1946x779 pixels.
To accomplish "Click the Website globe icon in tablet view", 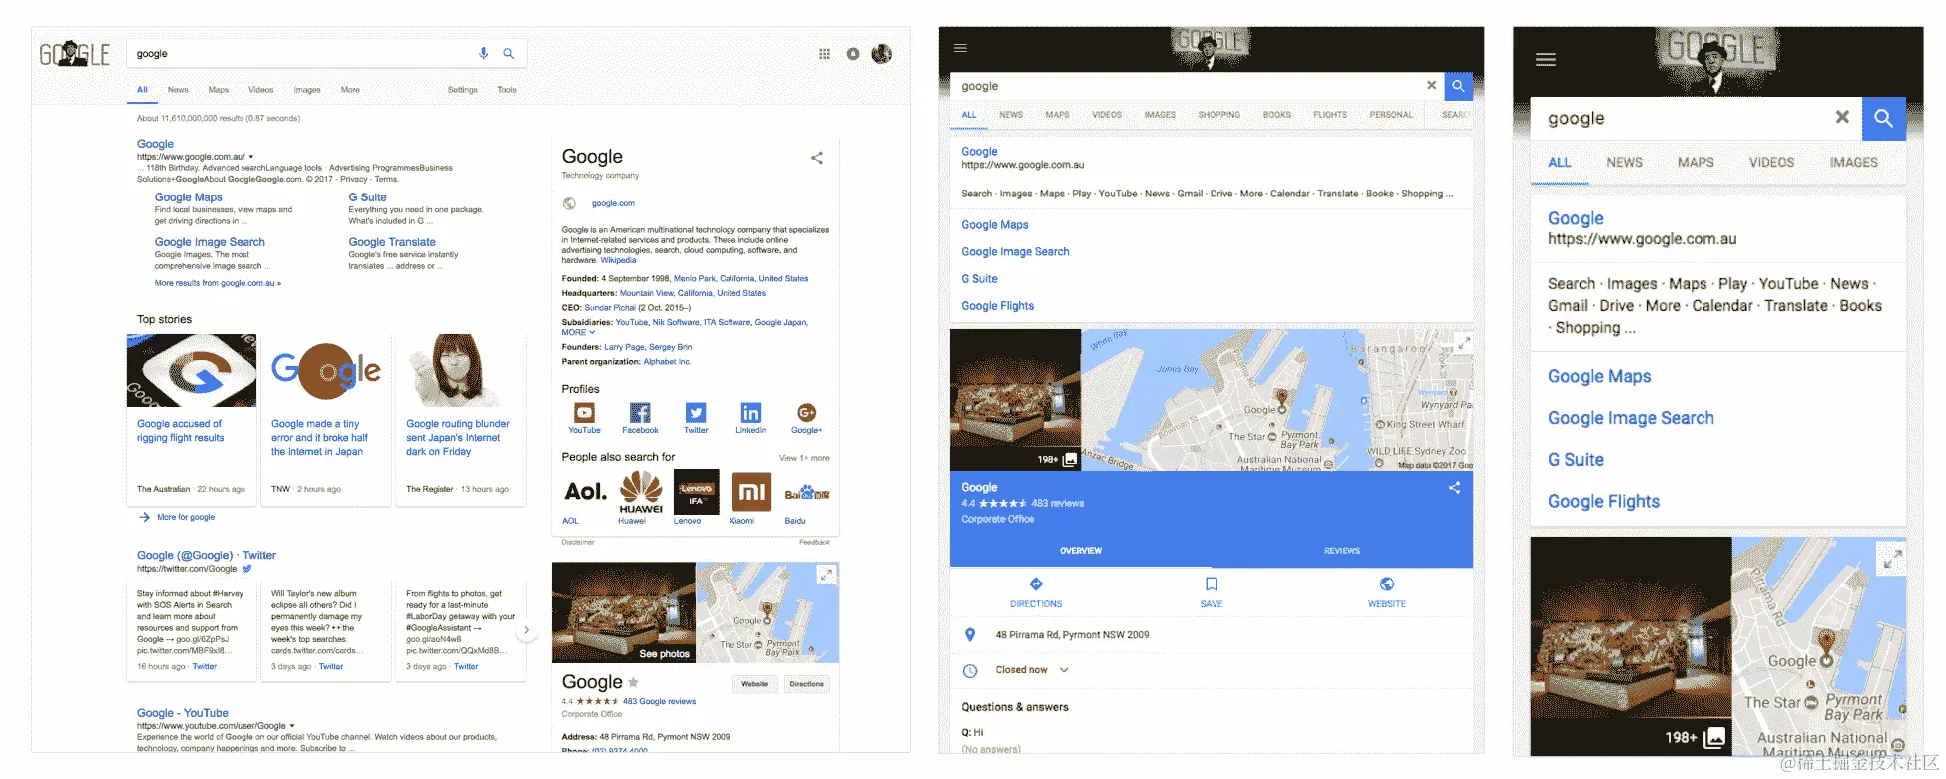I will click(x=1387, y=584).
